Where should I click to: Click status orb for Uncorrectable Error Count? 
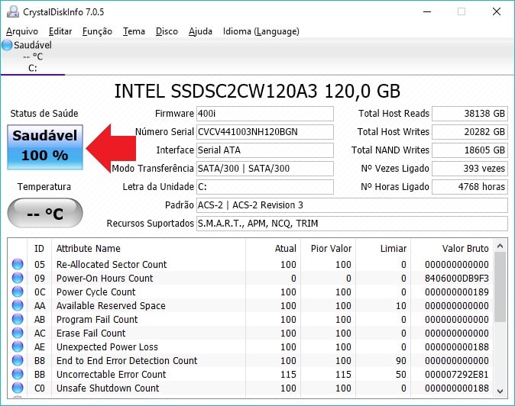point(18,374)
